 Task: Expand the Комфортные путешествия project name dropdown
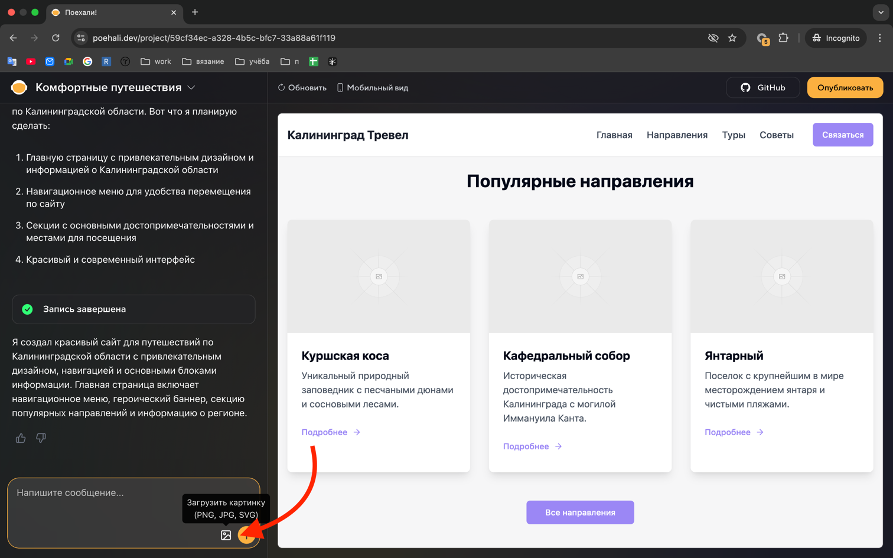pyautogui.click(x=191, y=87)
